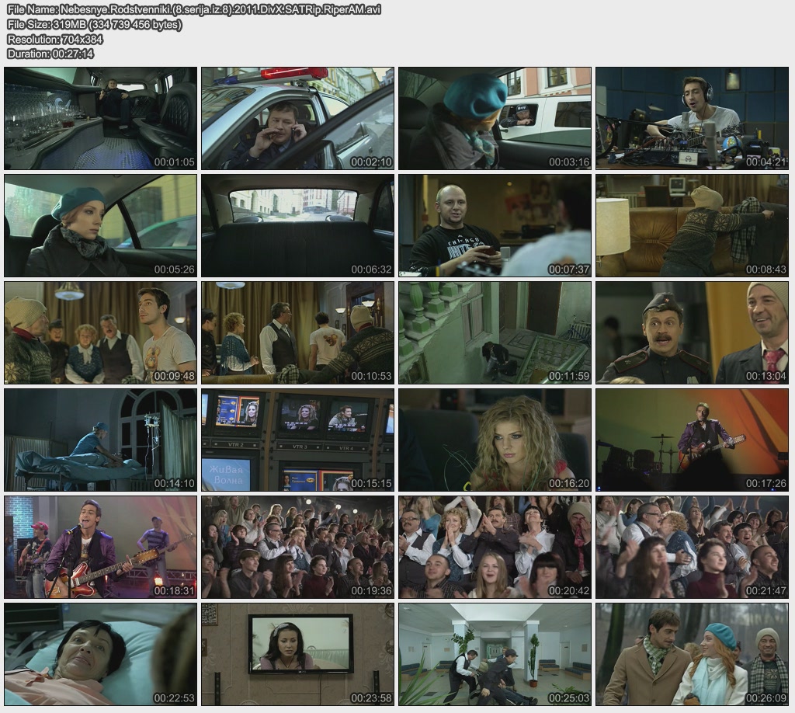Select the wall-mounted TV frame at 00:23:58

tap(298, 654)
